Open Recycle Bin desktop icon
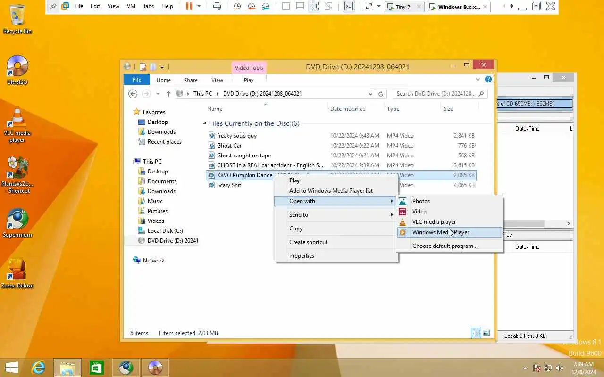The image size is (604, 377). tap(17, 19)
